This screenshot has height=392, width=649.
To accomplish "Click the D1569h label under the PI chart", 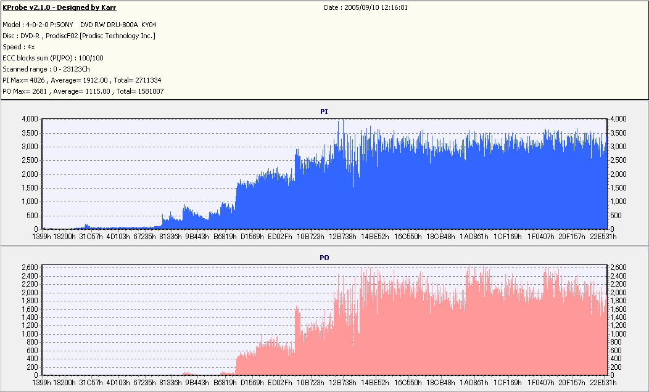I will 252,237.
